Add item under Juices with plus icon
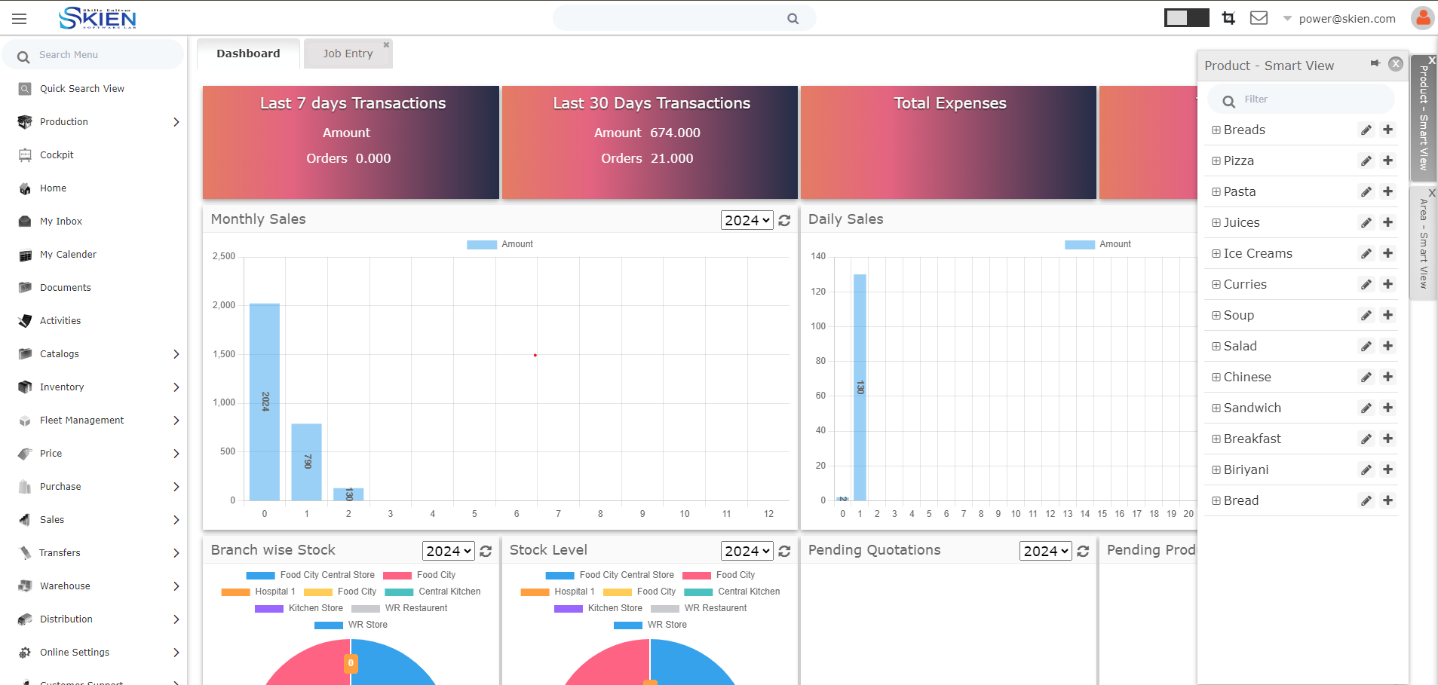1438x685 pixels. click(x=1387, y=223)
